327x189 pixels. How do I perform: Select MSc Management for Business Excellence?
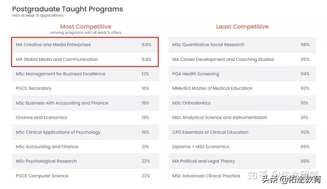tap(61, 74)
